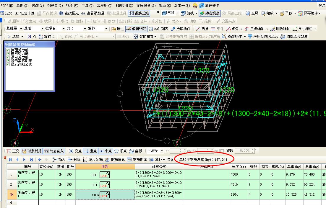326x208 pixels.
Task: Uncheck 纵向受力筋 checkbox
Action: point(8,57)
